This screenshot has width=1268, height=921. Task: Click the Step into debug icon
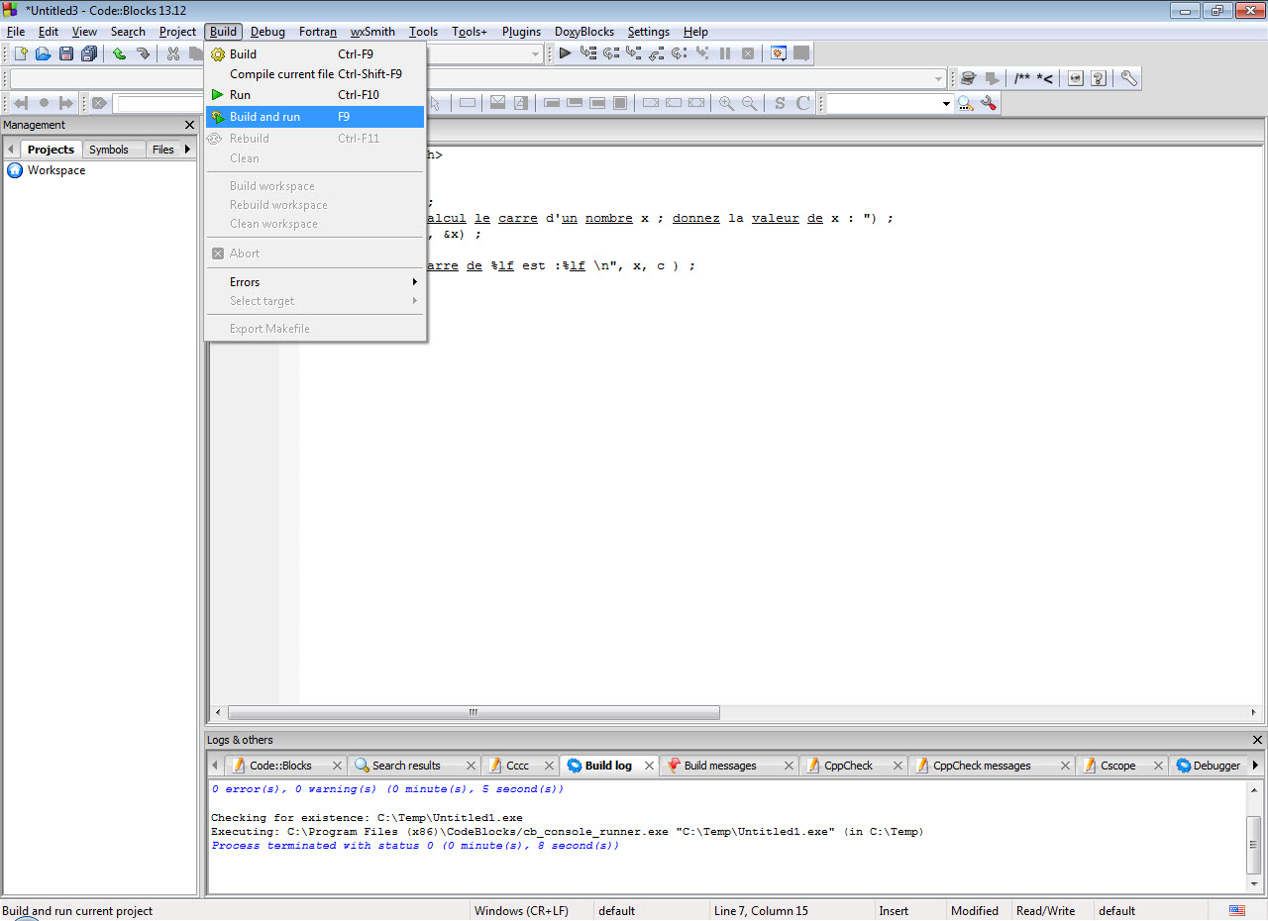[634, 53]
